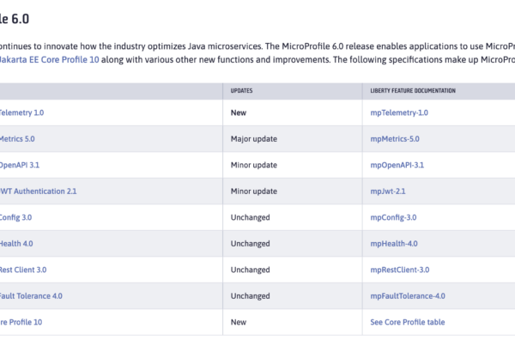Click the UPDATES column header
The height and width of the screenshot is (346, 515).
241,91
